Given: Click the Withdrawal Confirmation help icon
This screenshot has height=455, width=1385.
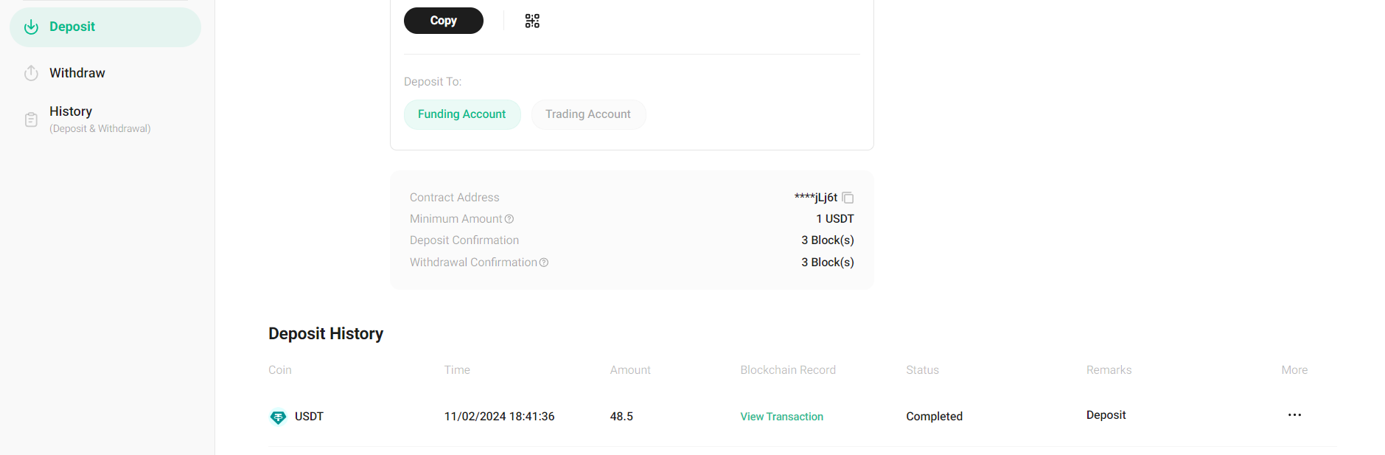Looking at the screenshot, I should 544,263.
